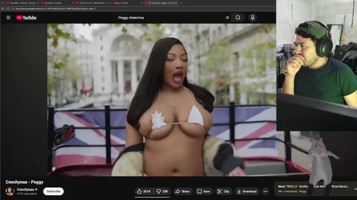Image resolution: width=357 pixels, height=200 pixels.
Task: Go to YouTube home via the logo
Action: [26, 17]
